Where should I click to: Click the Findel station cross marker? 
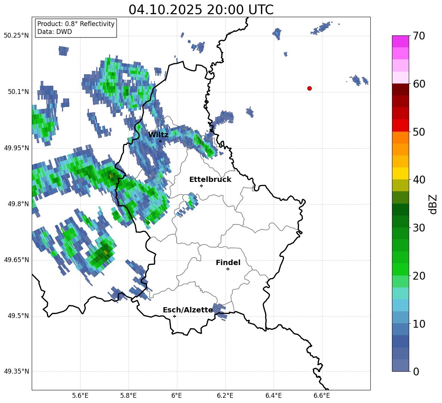click(228, 269)
